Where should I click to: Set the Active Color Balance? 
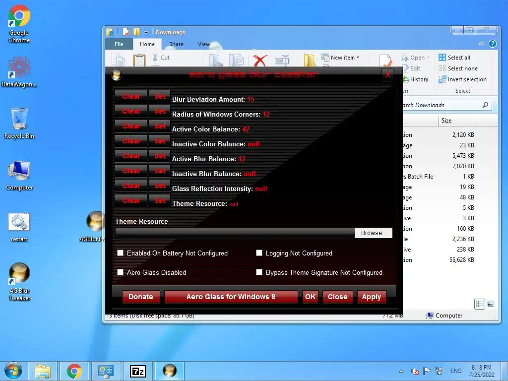(159, 126)
